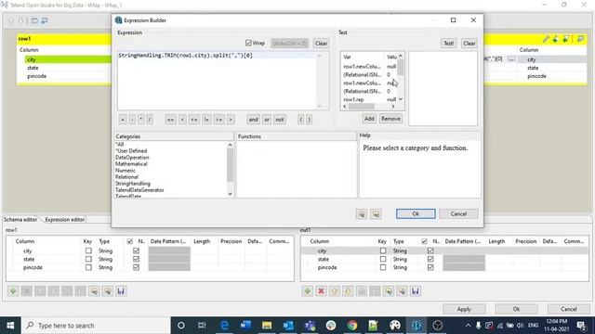595x334 pixels.
Task: Insert 'not' operator
Action: [x=280, y=120]
